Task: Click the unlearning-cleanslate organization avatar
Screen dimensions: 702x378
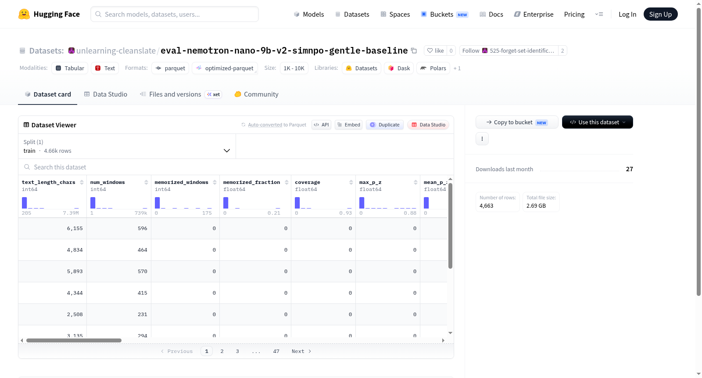Action: coord(72,50)
